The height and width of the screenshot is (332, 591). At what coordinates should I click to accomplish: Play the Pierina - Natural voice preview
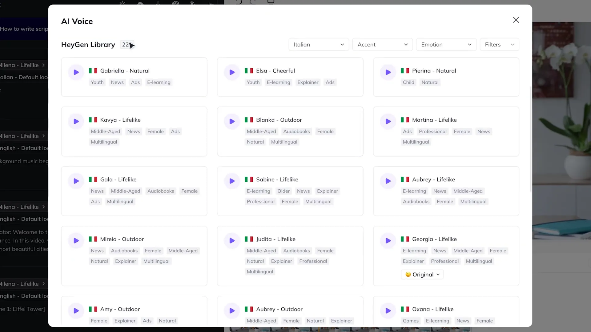(388, 72)
